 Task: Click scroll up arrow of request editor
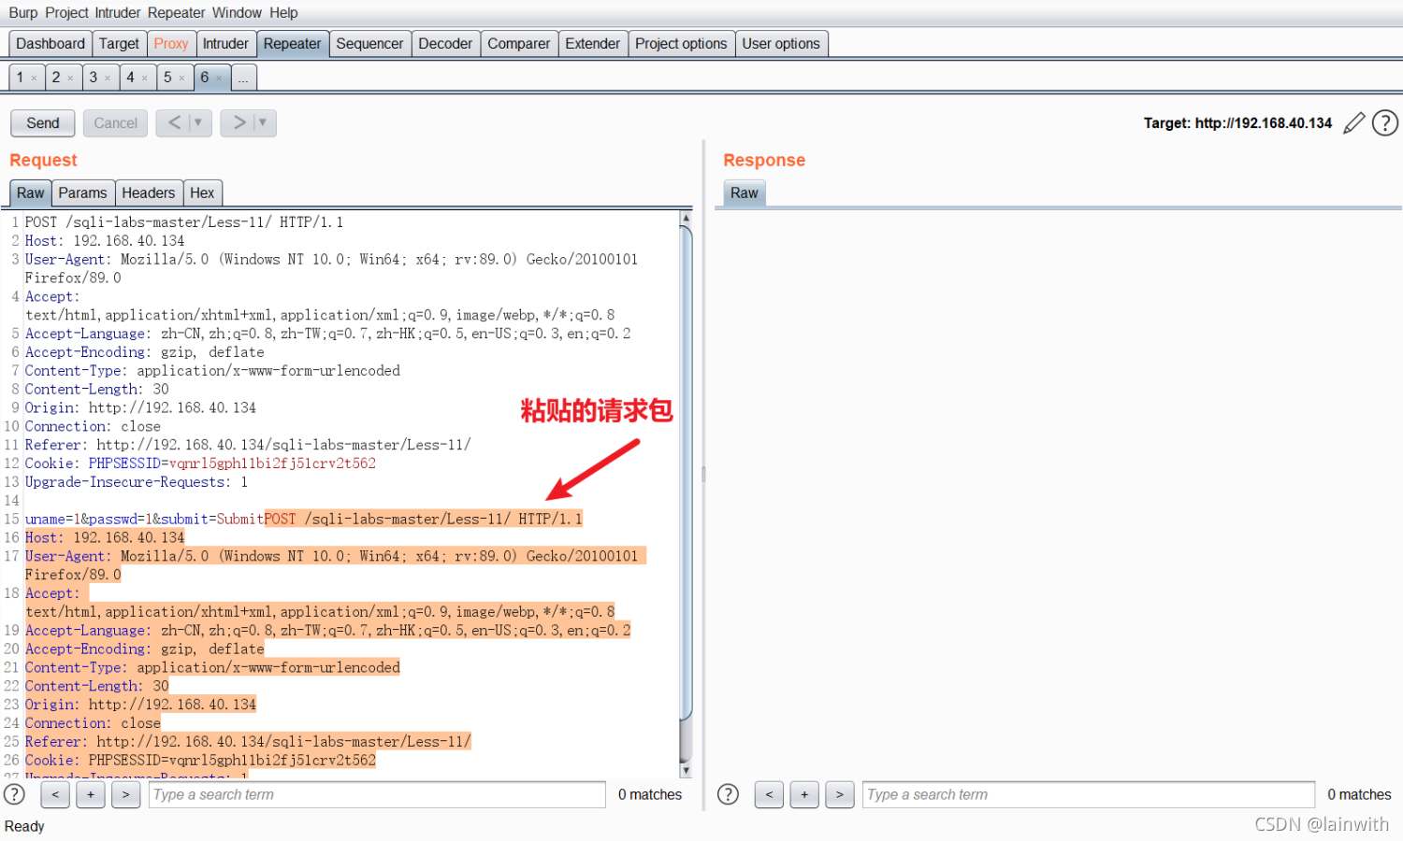coord(686,218)
